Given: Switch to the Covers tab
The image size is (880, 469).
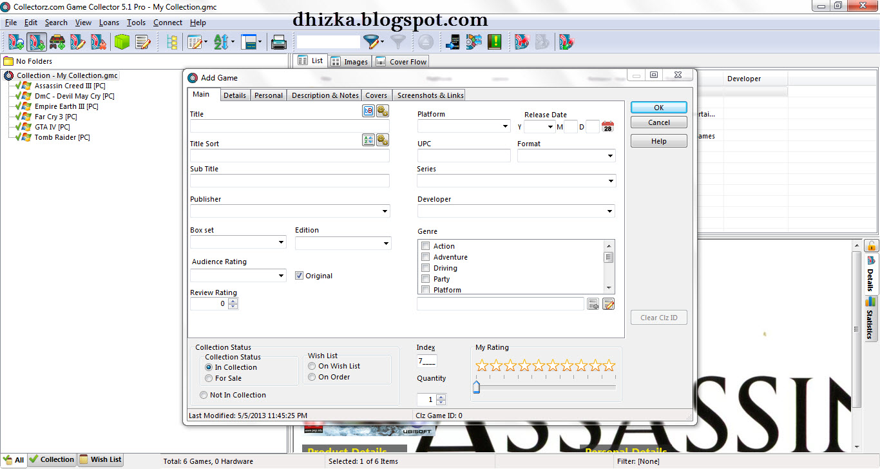Looking at the screenshot, I should point(376,95).
